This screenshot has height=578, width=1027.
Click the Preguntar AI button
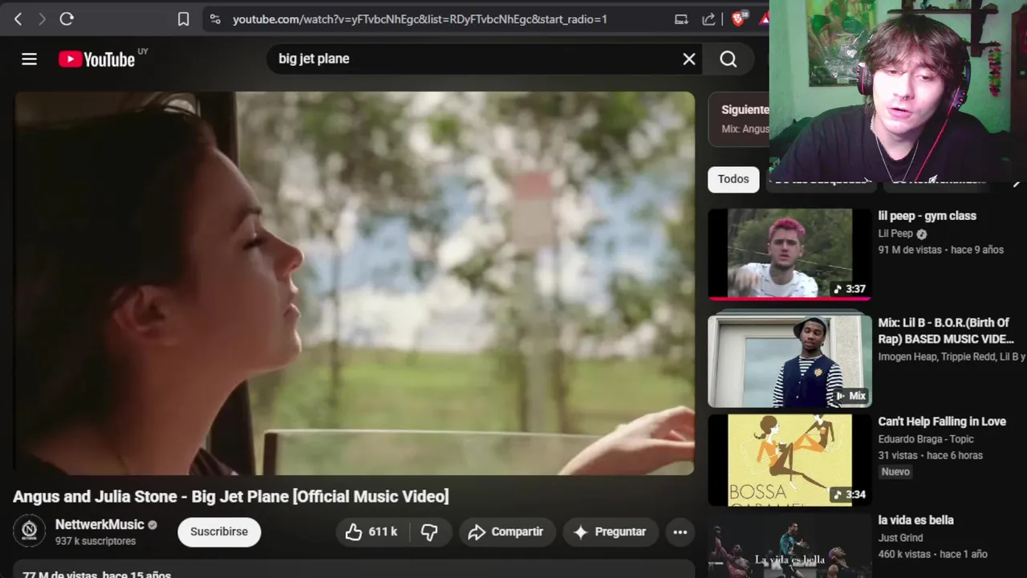pyautogui.click(x=611, y=531)
